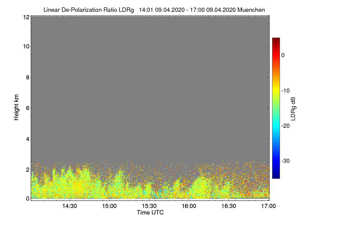Click the 'Height km' axis label

click(16, 107)
